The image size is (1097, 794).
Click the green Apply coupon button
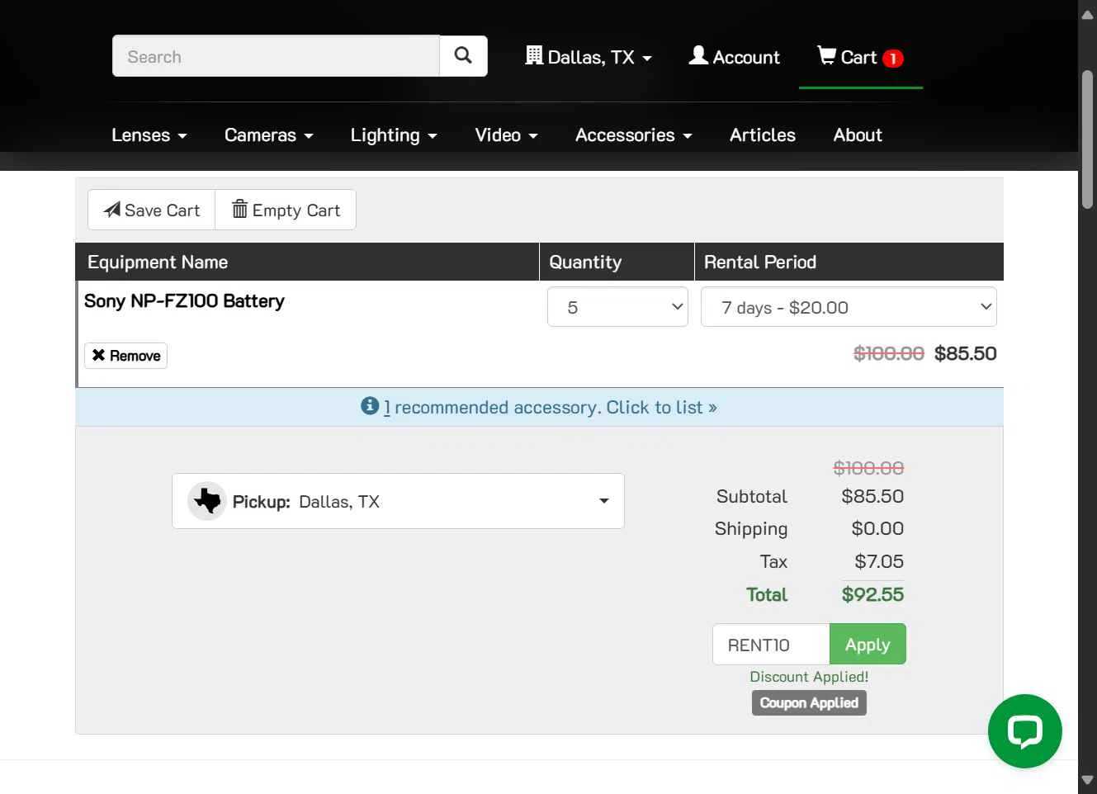(x=868, y=644)
